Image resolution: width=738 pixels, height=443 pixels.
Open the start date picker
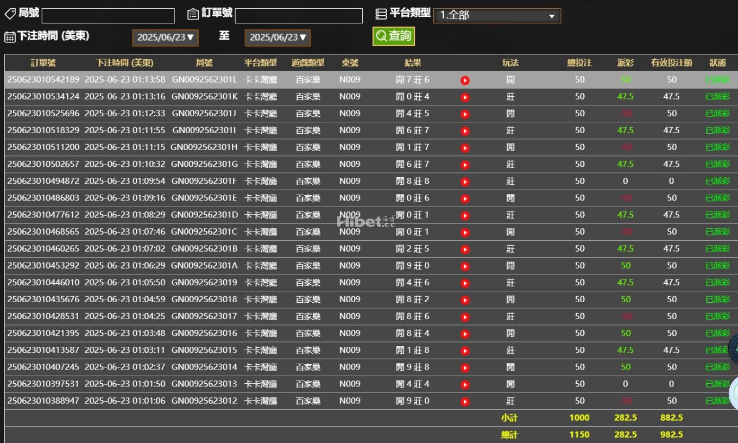click(x=166, y=38)
